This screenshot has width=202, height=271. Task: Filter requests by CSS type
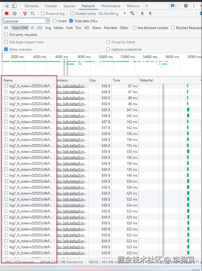[x=40, y=28]
